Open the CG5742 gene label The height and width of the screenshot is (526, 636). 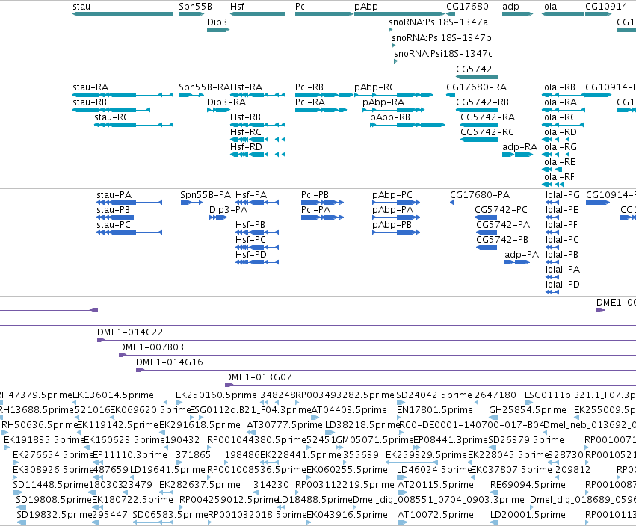pos(474,69)
